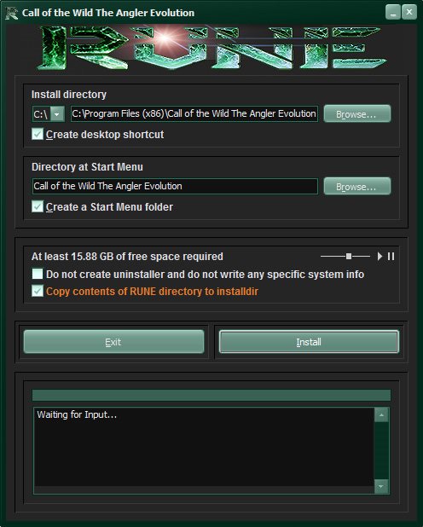Browse for install directory
The width and height of the screenshot is (423, 527).
pos(357,114)
